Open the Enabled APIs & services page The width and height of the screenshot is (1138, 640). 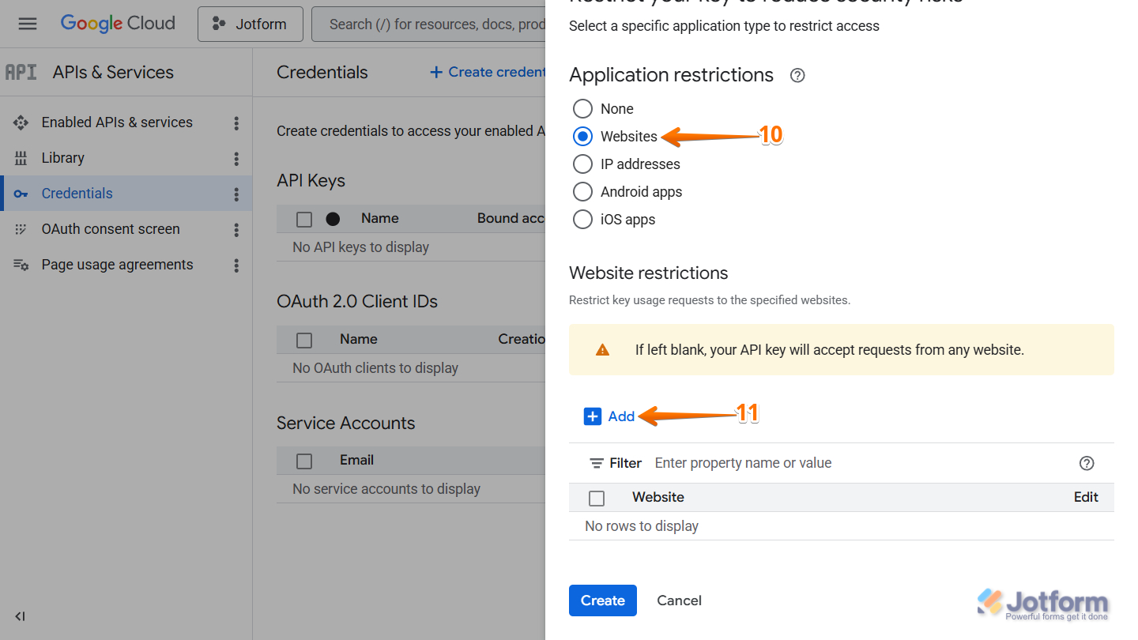click(x=116, y=122)
